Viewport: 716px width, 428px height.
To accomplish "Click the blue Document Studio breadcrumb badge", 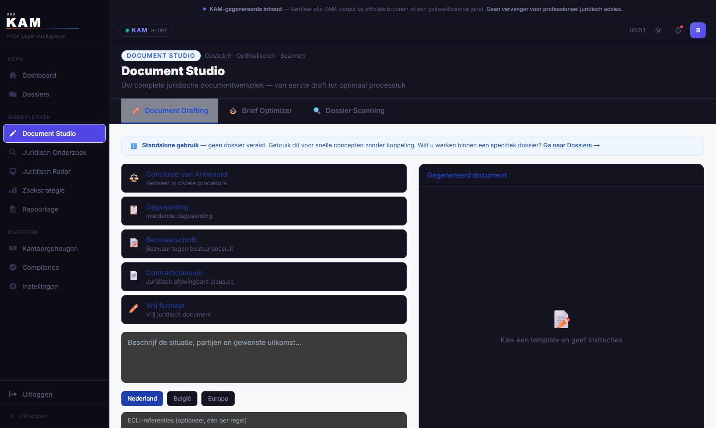I will [161, 56].
